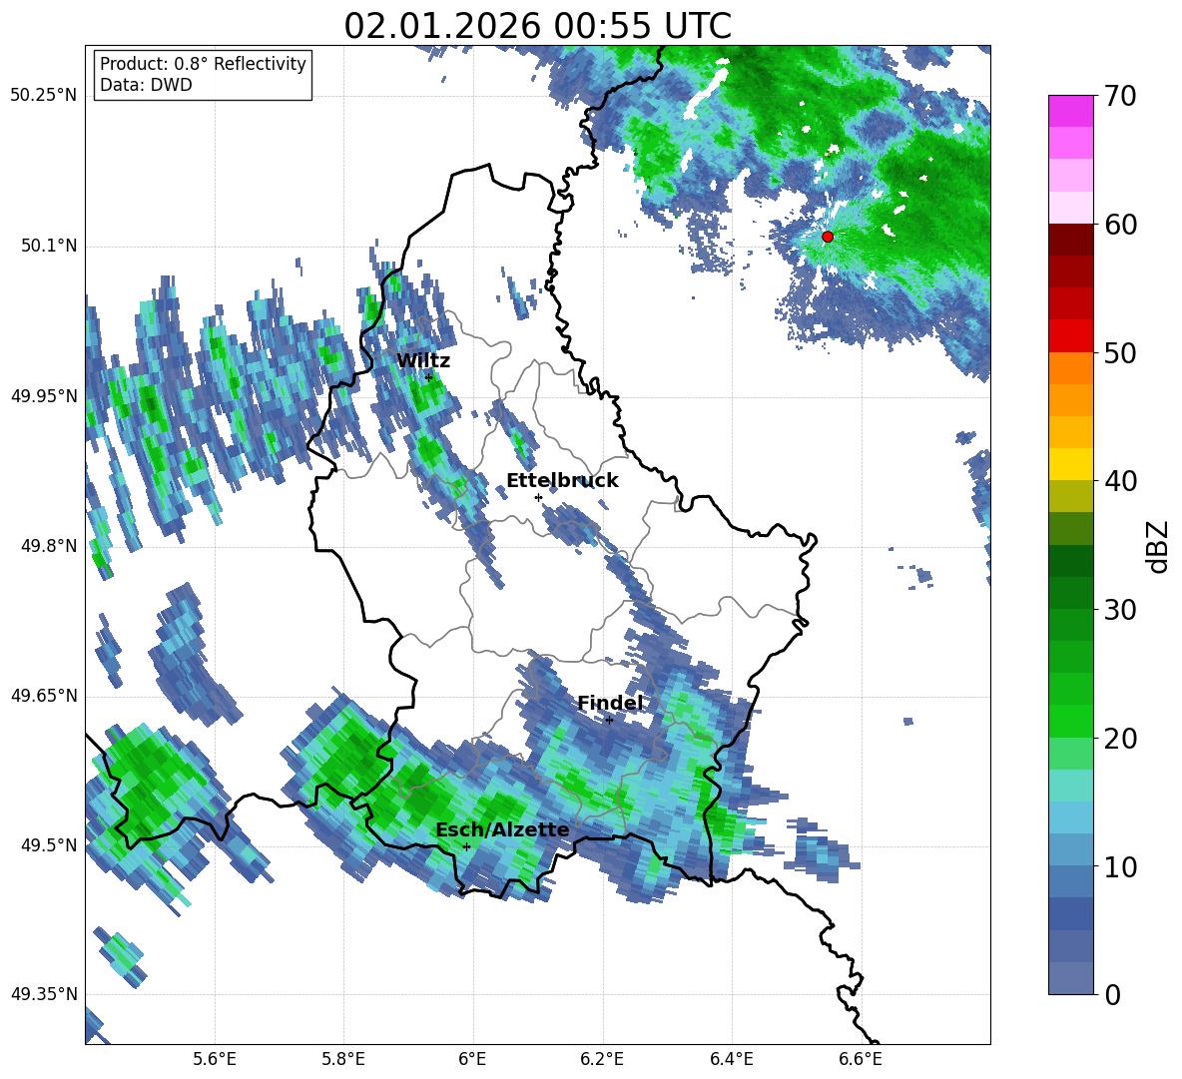Image resolution: width=1182 pixels, height=1079 pixels.
Task: Click the Product: 0.8° Reflectivity text
Action: tap(203, 63)
